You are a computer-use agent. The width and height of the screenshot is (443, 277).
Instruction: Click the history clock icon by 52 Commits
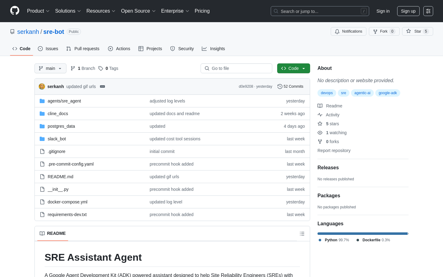point(280,86)
